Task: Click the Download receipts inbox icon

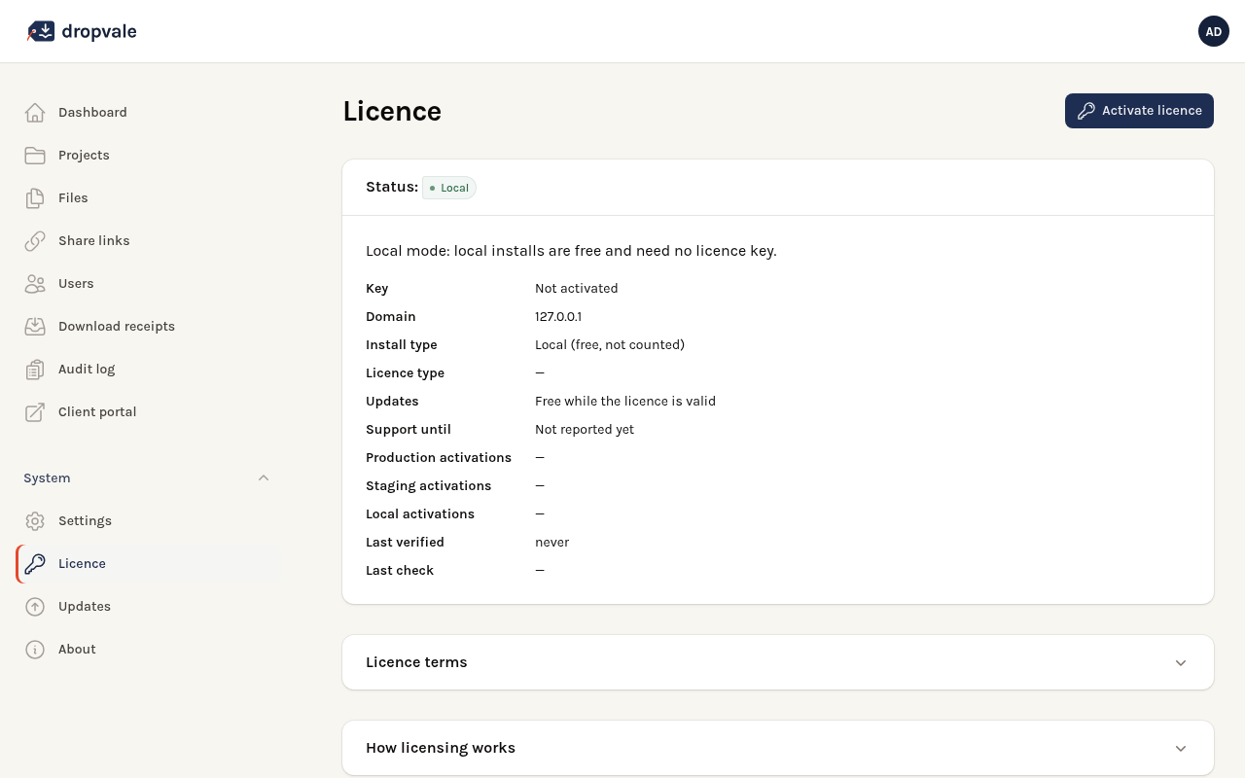Action: point(35,327)
